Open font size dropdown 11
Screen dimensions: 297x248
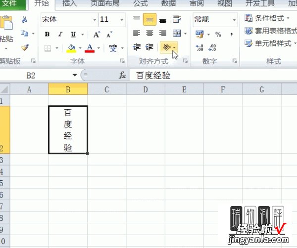point(122,20)
